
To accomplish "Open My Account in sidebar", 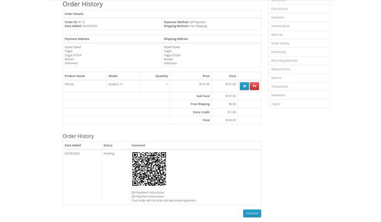I will pos(279,1).
